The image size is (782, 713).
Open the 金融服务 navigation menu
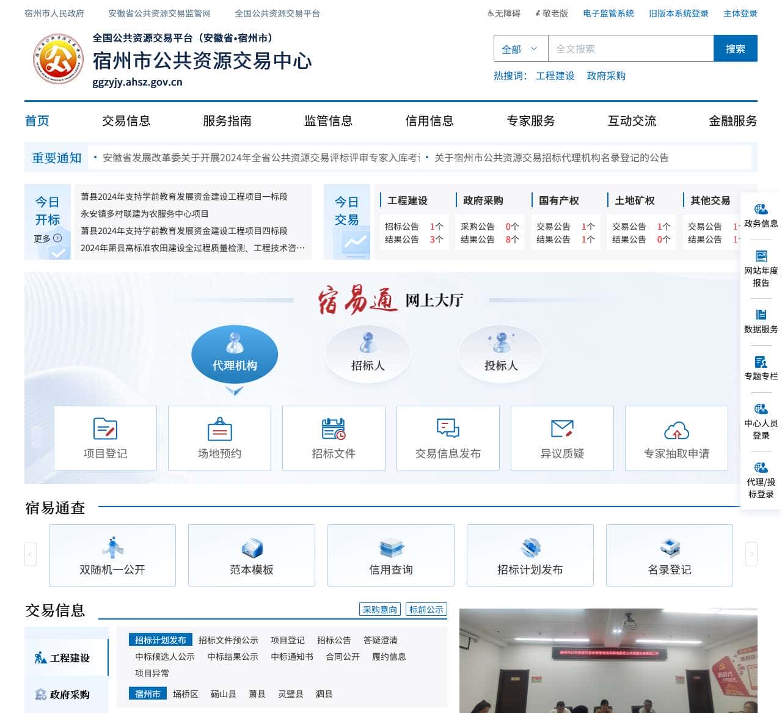(x=733, y=121)
